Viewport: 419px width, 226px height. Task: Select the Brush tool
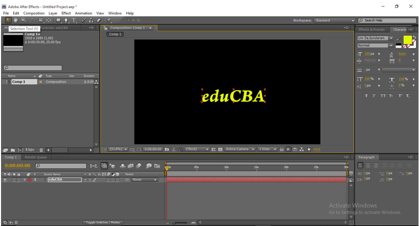tap(84, 20)
